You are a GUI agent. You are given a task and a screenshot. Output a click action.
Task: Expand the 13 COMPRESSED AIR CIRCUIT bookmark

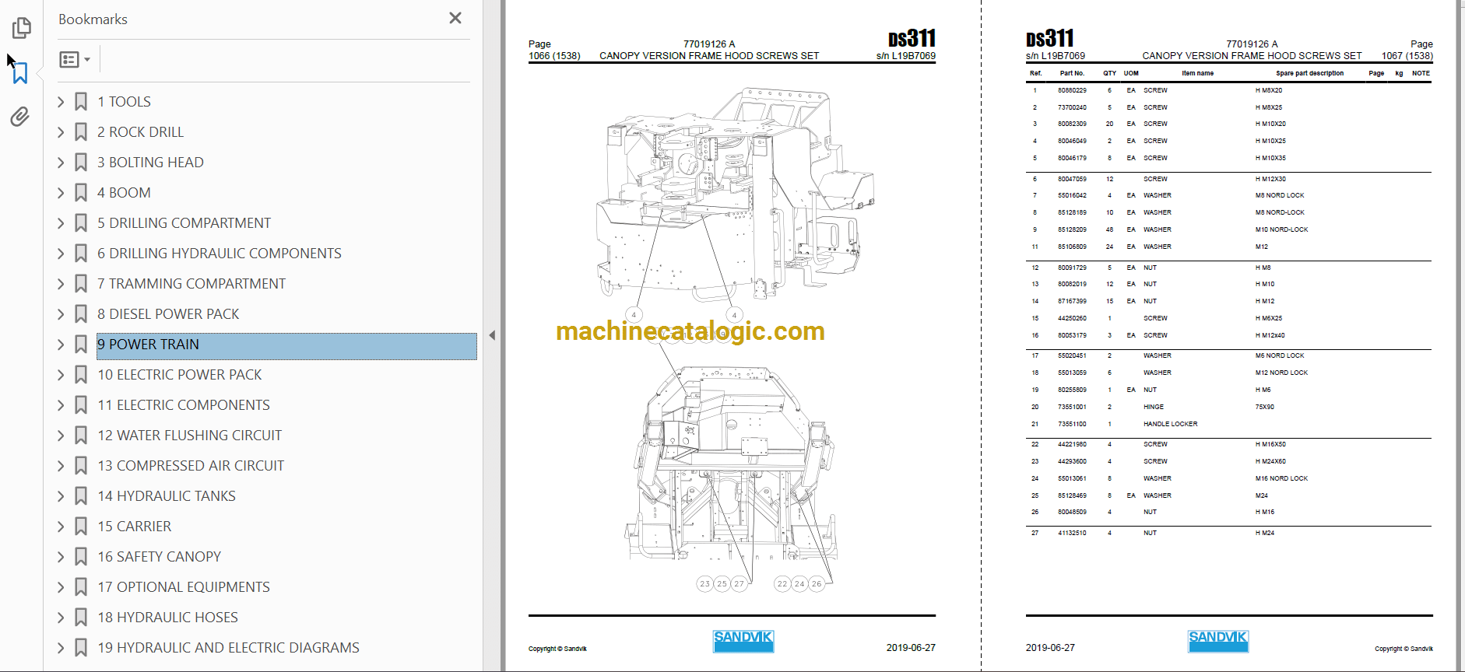click(61, 466)
